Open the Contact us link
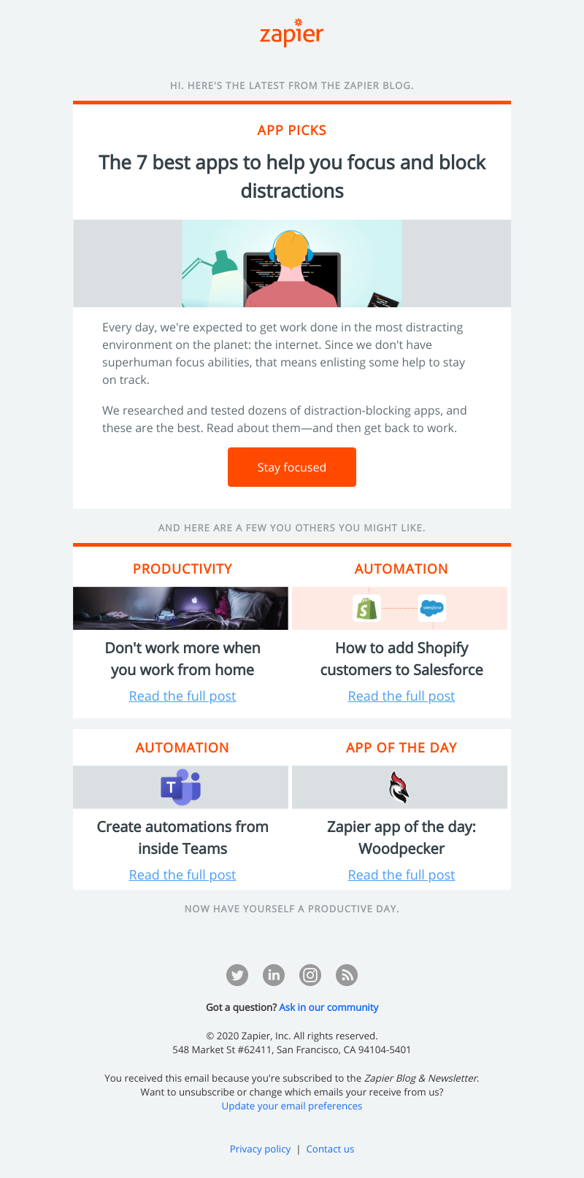This screenshot has width=584, height=1178. 330,1149
